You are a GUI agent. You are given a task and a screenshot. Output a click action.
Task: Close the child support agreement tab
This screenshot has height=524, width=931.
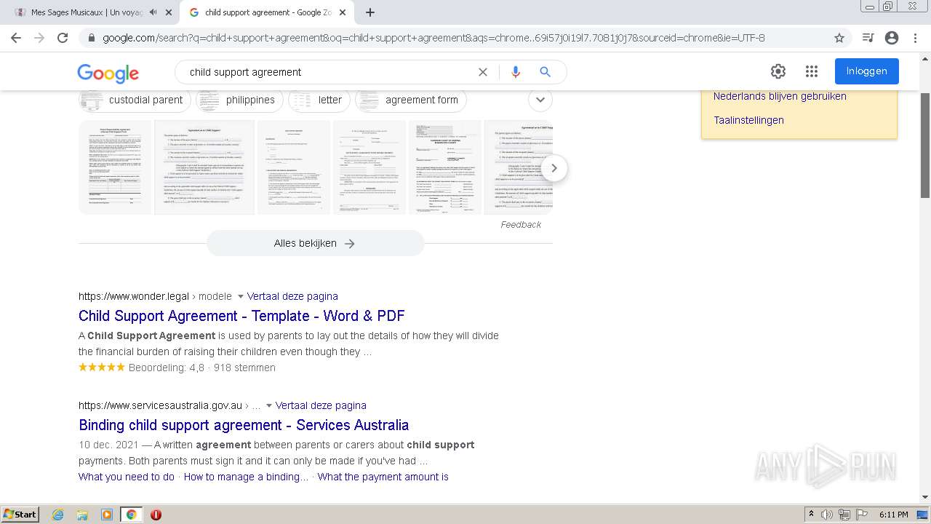(343, 12)
